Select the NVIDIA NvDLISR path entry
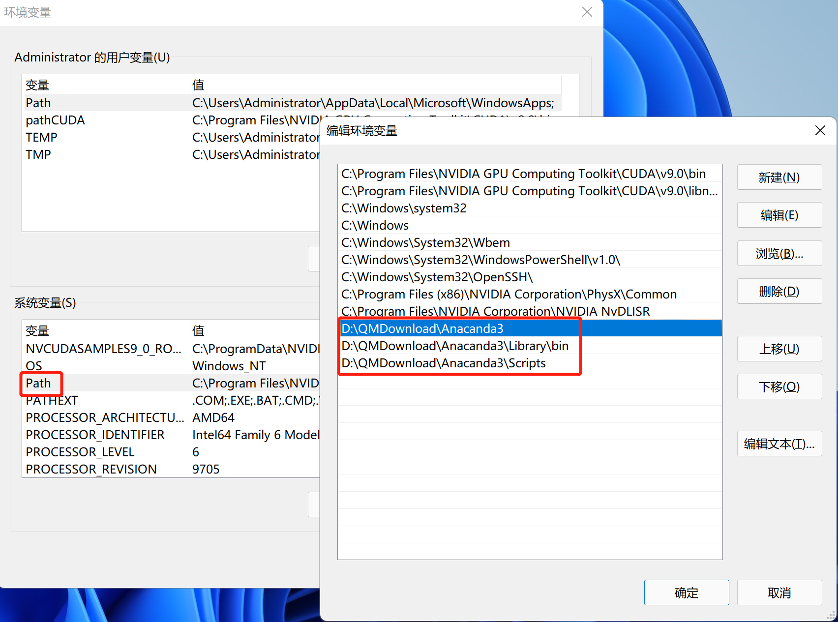Screen dimensions: 838x622 click(x=530, y=311)
